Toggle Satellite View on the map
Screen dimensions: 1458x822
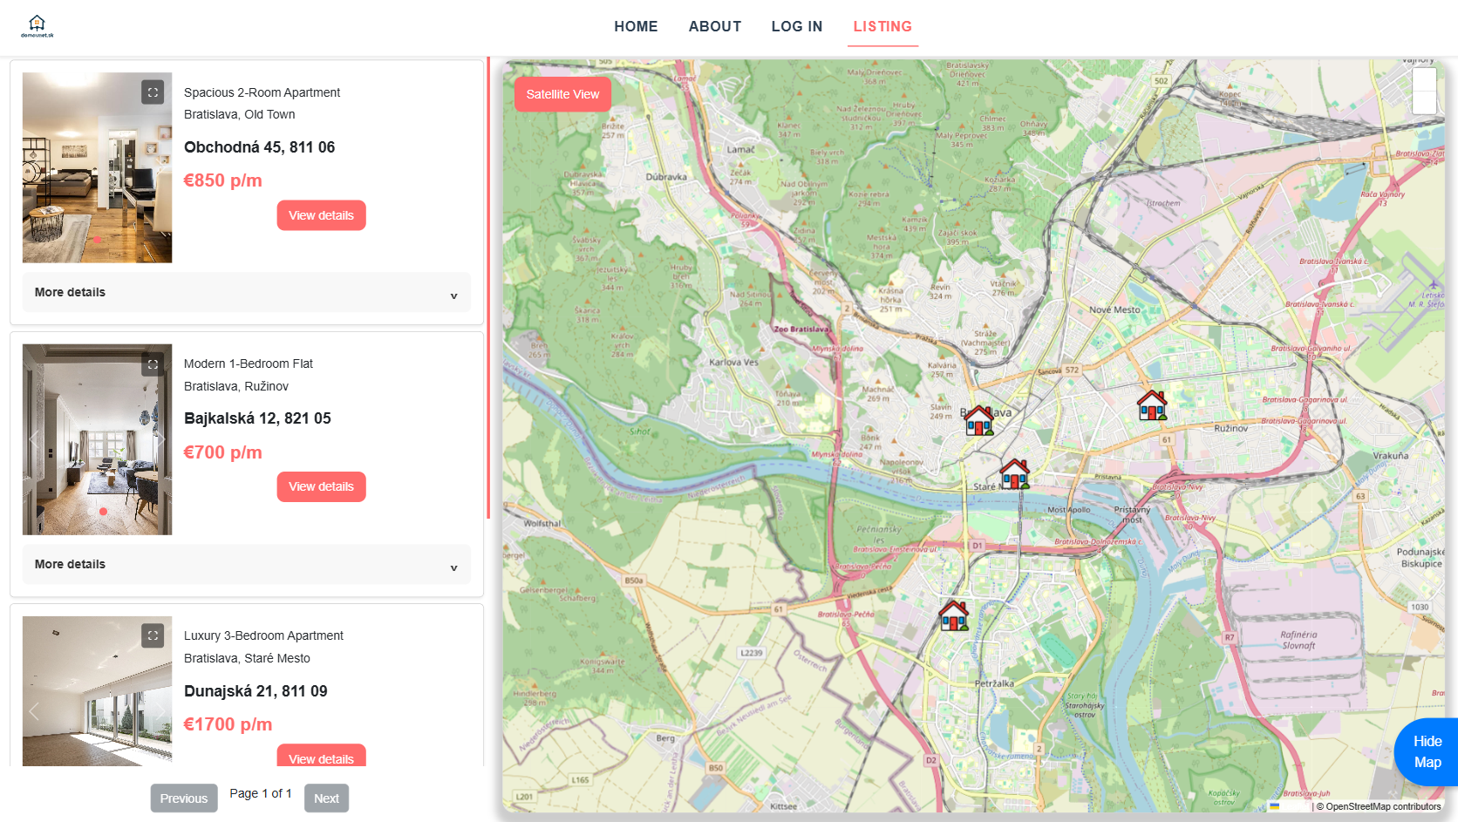click(562, 94)
